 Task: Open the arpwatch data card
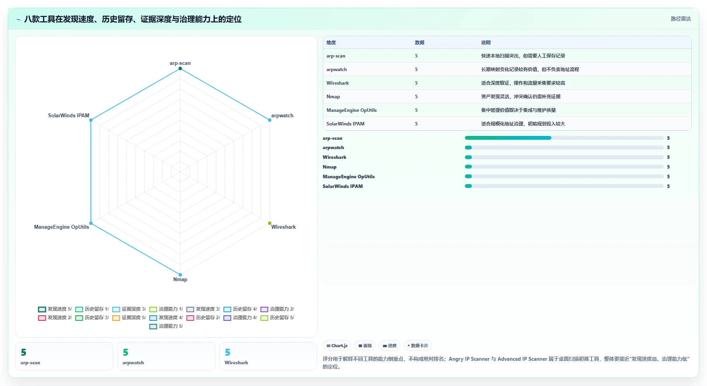click(x=166, y=356)
